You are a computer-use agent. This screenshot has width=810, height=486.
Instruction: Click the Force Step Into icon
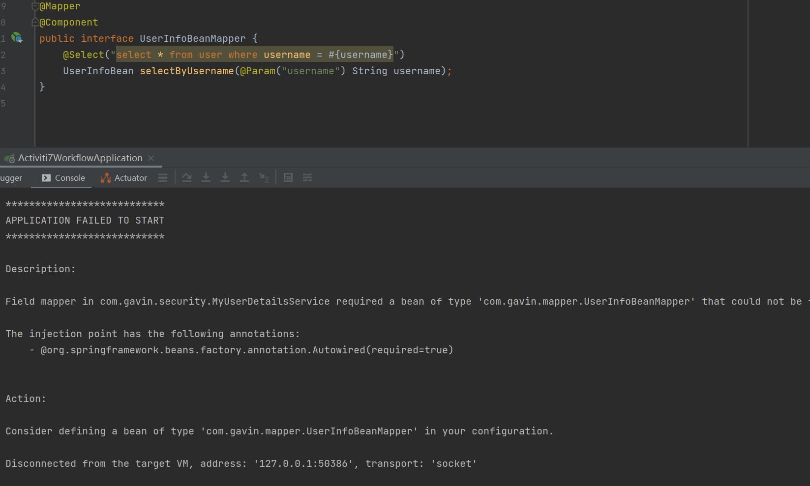225,178
